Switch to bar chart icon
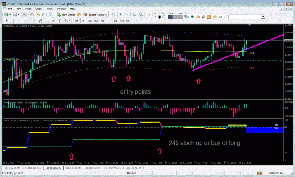The height and width of the screenshot is (177, 295). pyautogui.click(x=114, y=15)
